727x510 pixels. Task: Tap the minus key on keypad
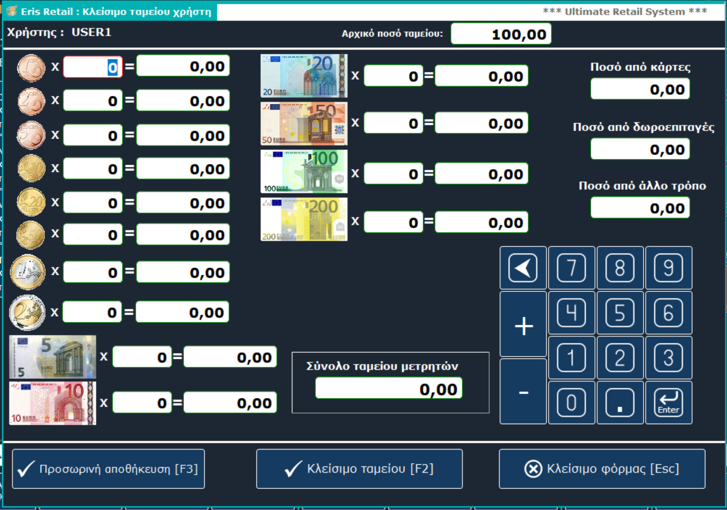click(523, 391)
